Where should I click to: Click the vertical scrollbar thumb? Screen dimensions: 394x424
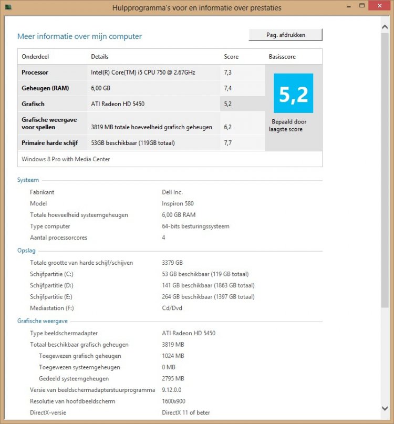pos(385,170)
